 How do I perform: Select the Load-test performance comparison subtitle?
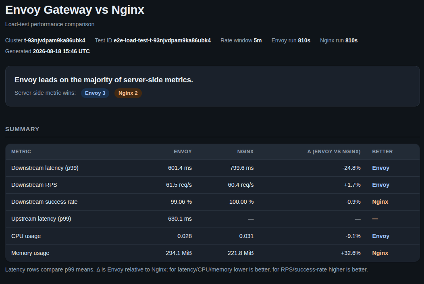coord(50,24)
